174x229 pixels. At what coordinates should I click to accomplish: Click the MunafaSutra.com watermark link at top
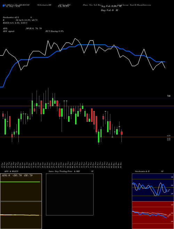pyautogui.click(x=144, y=5)
